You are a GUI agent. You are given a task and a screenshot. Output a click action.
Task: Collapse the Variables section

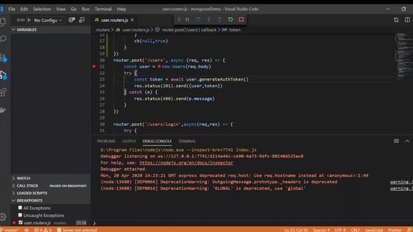[x=50, y=30]
